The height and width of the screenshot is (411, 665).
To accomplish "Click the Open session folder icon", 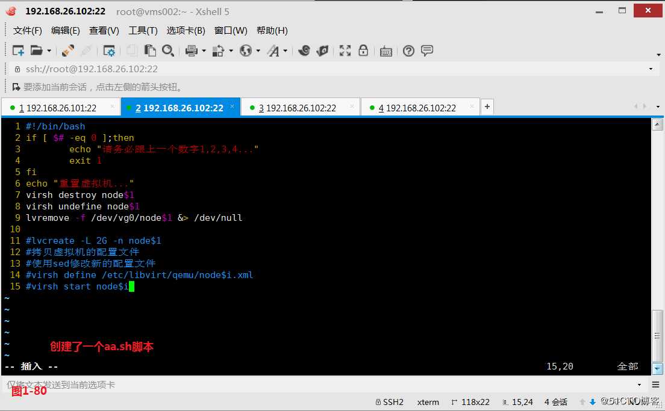I will (x=37, y=51).
